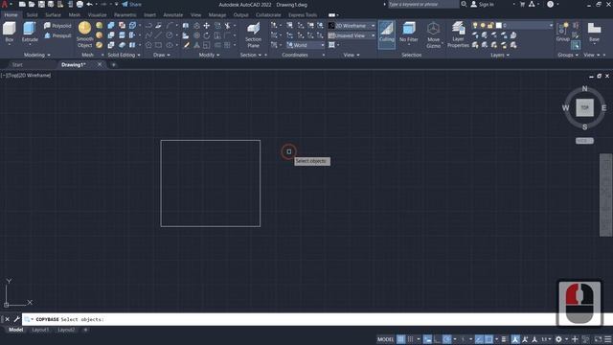
Task: Expand the Draw panel
Action: pos(162,56)
